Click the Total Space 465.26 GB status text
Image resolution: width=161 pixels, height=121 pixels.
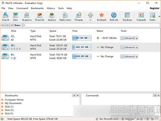(32, 119)
